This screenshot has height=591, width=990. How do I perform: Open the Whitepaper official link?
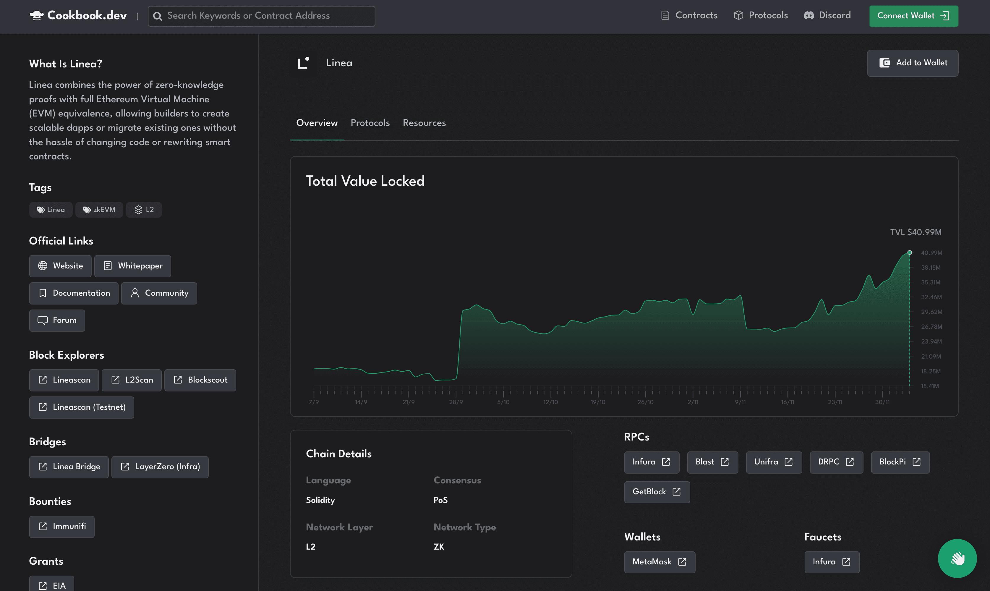pyautogui.click(x=132, y=266)
